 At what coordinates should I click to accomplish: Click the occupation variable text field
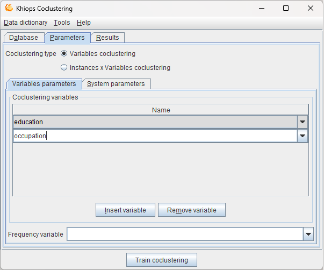coord(155,136)
